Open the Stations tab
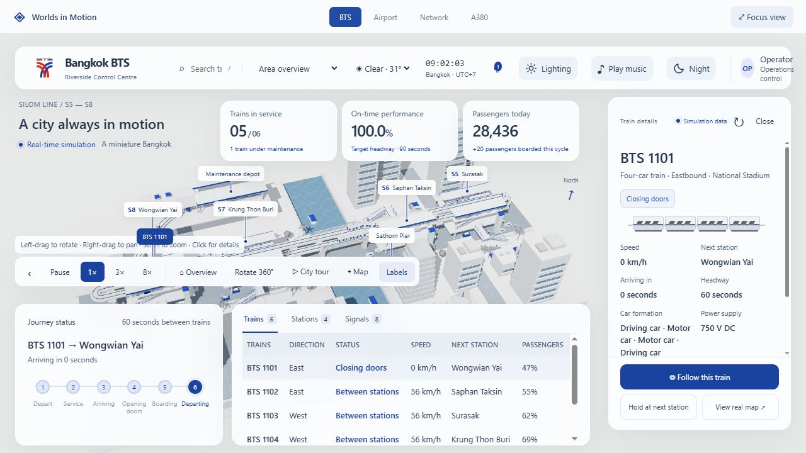 (310, 319)
